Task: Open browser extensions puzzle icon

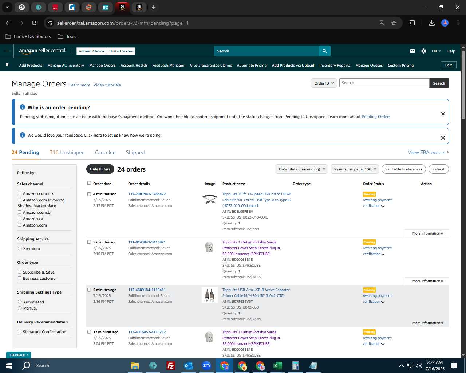Action: [x=412, y=23]
